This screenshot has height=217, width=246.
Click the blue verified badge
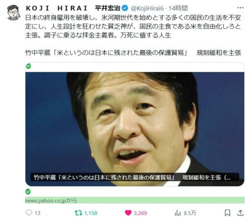125,8
